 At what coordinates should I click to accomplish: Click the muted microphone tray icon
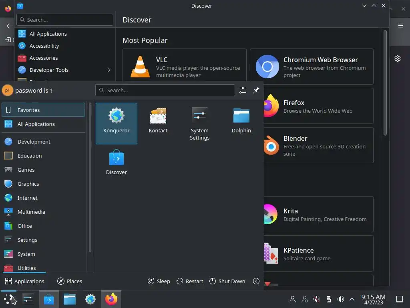(317, 299)
